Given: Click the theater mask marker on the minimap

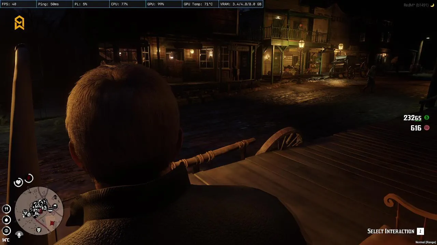Looking at the screenshot, I should [39, 230].
